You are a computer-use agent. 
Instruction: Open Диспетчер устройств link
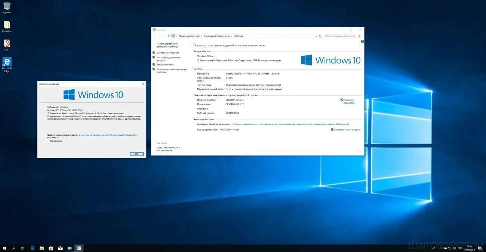(x=167, y=53)
